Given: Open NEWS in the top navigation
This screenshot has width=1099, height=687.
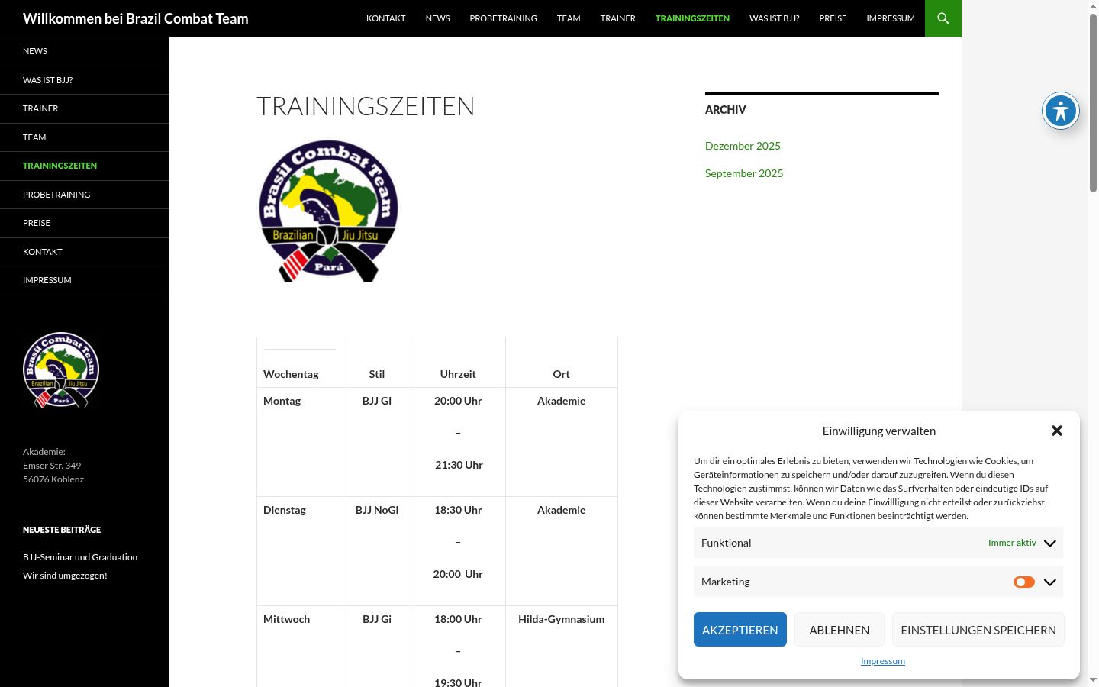Looking at the screenshot, I should (x=437, y=18).
